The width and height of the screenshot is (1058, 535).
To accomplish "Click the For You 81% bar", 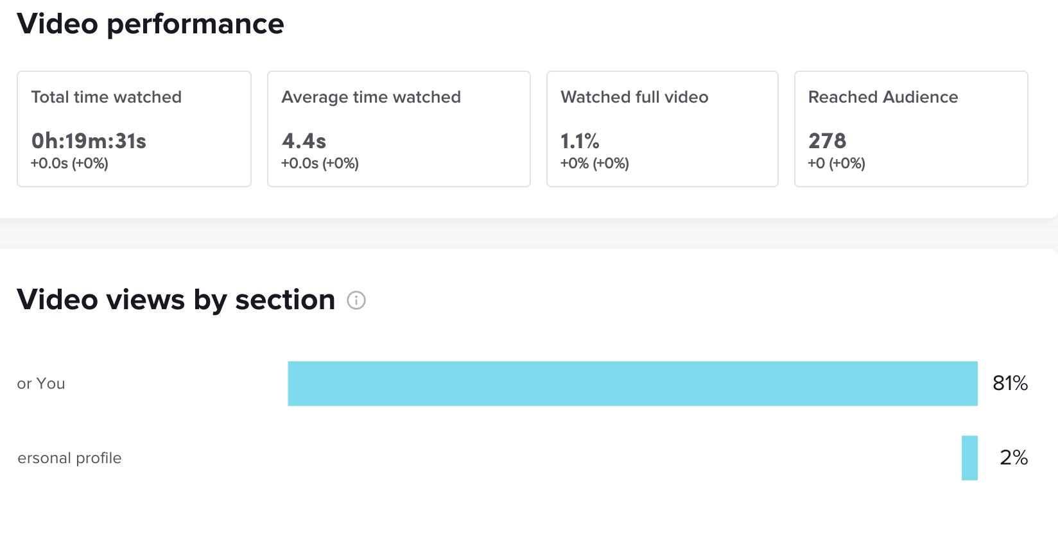I will (632, 384).
